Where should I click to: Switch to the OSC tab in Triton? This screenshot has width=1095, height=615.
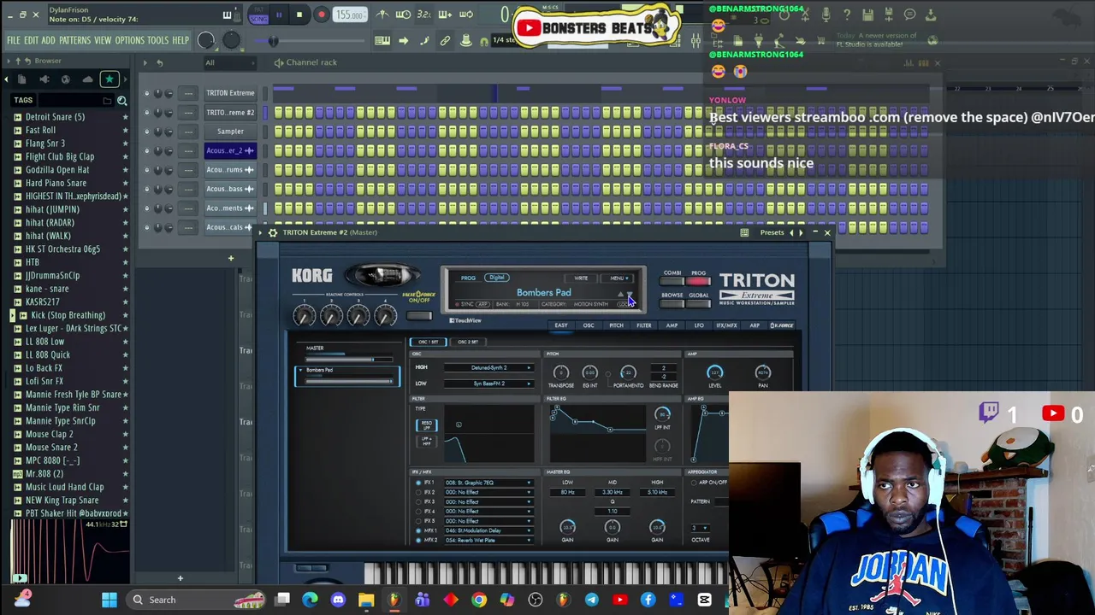click(x=589, y=325)
